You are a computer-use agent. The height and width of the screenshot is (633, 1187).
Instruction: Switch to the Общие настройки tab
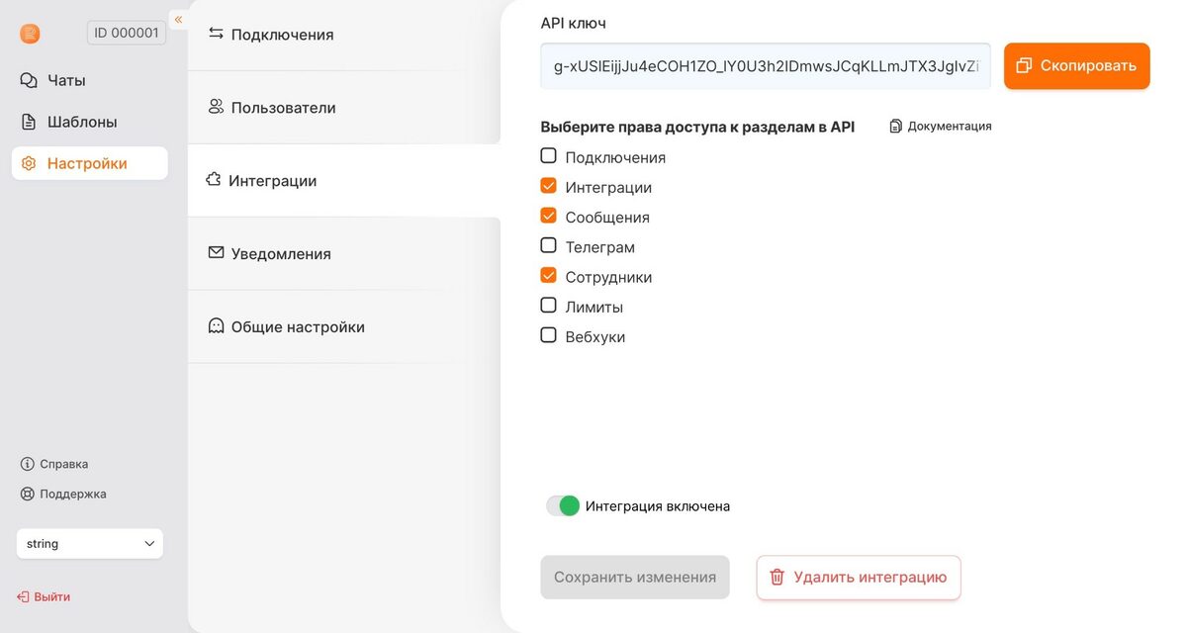pyautogui.click(x=344, y=327)
